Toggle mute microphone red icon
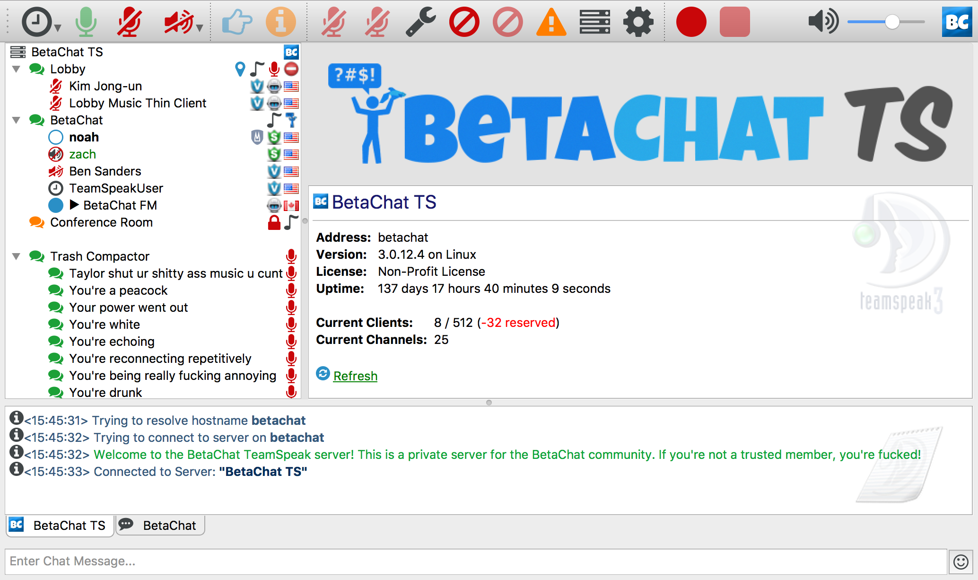 point(130,22)
